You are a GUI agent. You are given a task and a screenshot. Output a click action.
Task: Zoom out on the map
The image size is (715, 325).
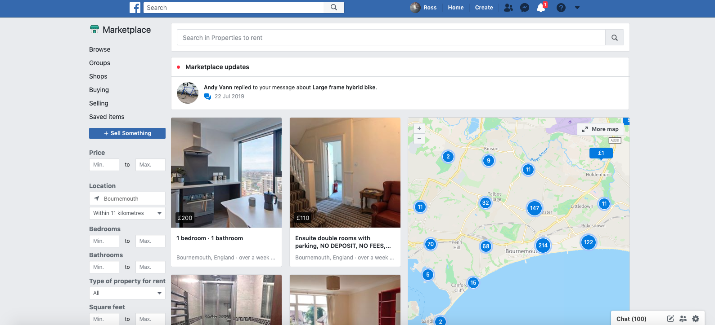tap(419, 139)
